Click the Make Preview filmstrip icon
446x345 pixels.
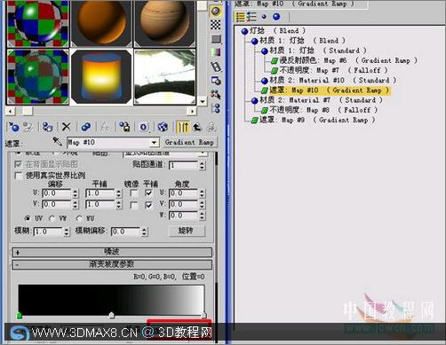click(216, 67)
